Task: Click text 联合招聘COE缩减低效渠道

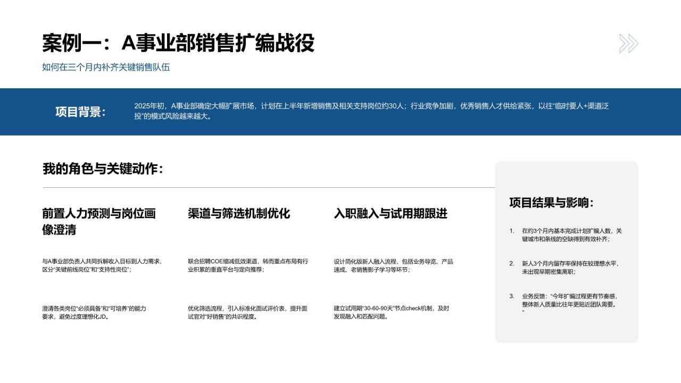Action: [248, 265]
